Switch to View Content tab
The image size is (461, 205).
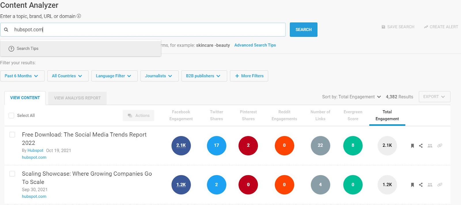pyautogui.click(x=25, y=98)
